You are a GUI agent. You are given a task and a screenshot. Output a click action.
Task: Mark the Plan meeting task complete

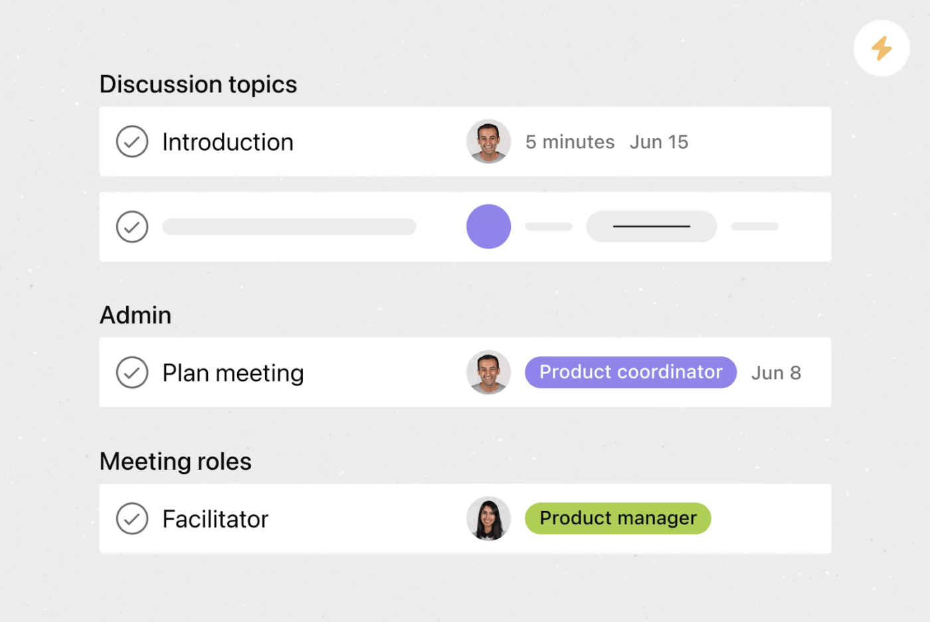point(132,372)
